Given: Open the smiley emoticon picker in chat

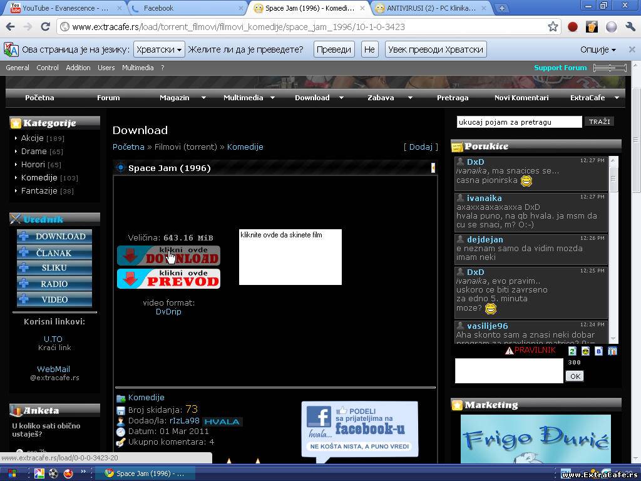Looking at the screenshot, I should (x=585, y=351).
